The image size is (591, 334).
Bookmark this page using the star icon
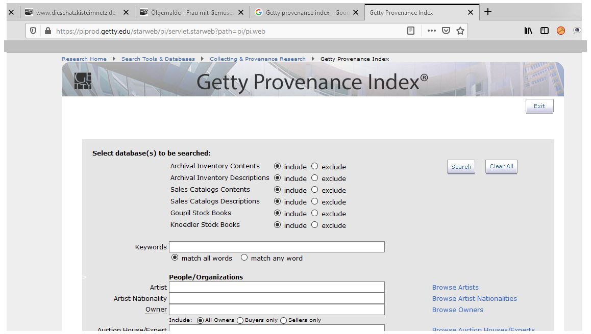[x=459, y=31]
